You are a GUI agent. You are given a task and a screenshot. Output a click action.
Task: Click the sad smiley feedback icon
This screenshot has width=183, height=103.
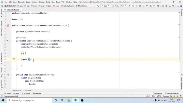178,96
